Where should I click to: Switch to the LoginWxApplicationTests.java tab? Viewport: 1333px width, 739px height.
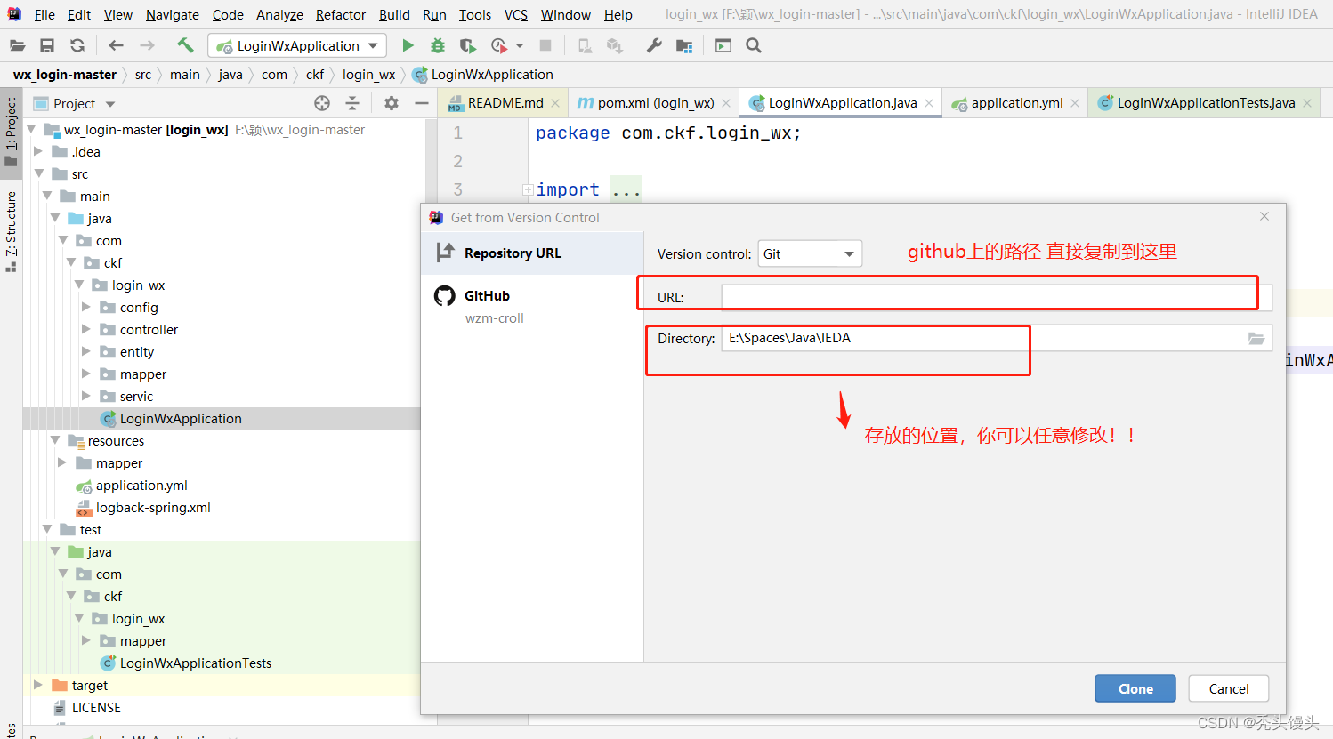(x=1205, y=103)
